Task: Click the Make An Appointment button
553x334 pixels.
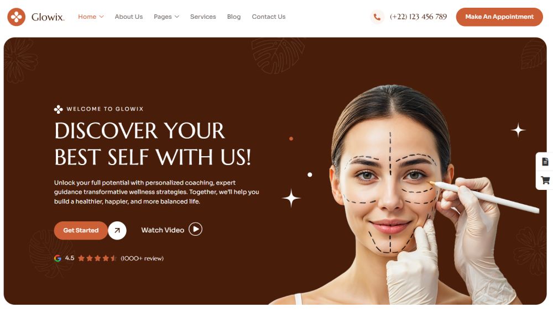Action: [x=499, y=17]
